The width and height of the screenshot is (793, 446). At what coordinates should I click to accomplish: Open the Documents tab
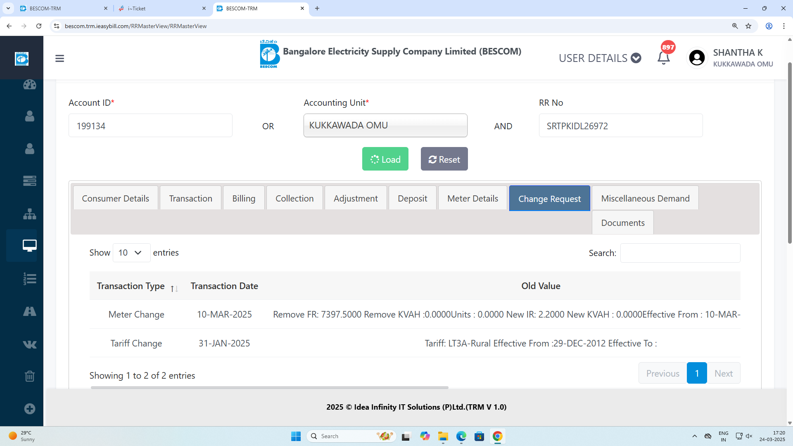[623, 223]
